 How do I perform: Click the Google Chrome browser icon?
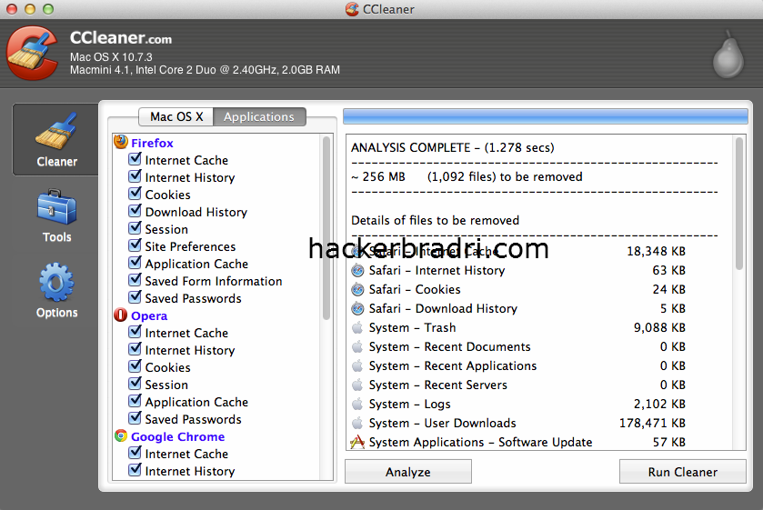click(121, 435)
